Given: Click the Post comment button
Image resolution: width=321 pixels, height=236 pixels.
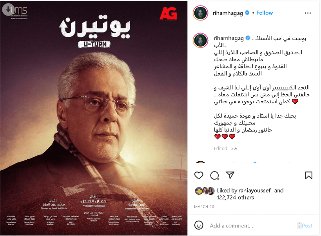Looking at the screenshot, I should [x=307, y=225].
